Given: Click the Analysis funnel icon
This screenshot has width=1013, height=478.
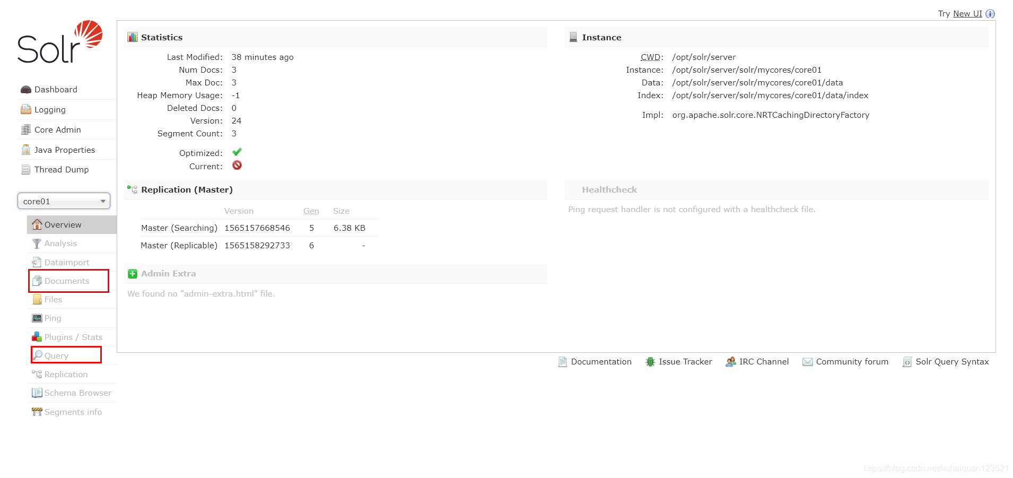Looking at the screenshot, I should [37, 244].
